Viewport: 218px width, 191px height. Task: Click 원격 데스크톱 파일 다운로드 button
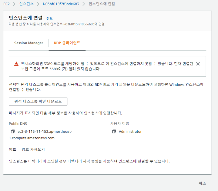[38, 101]
